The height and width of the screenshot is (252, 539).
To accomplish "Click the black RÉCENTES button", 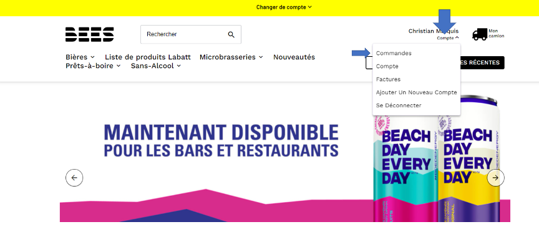I will tap(482, 62).
